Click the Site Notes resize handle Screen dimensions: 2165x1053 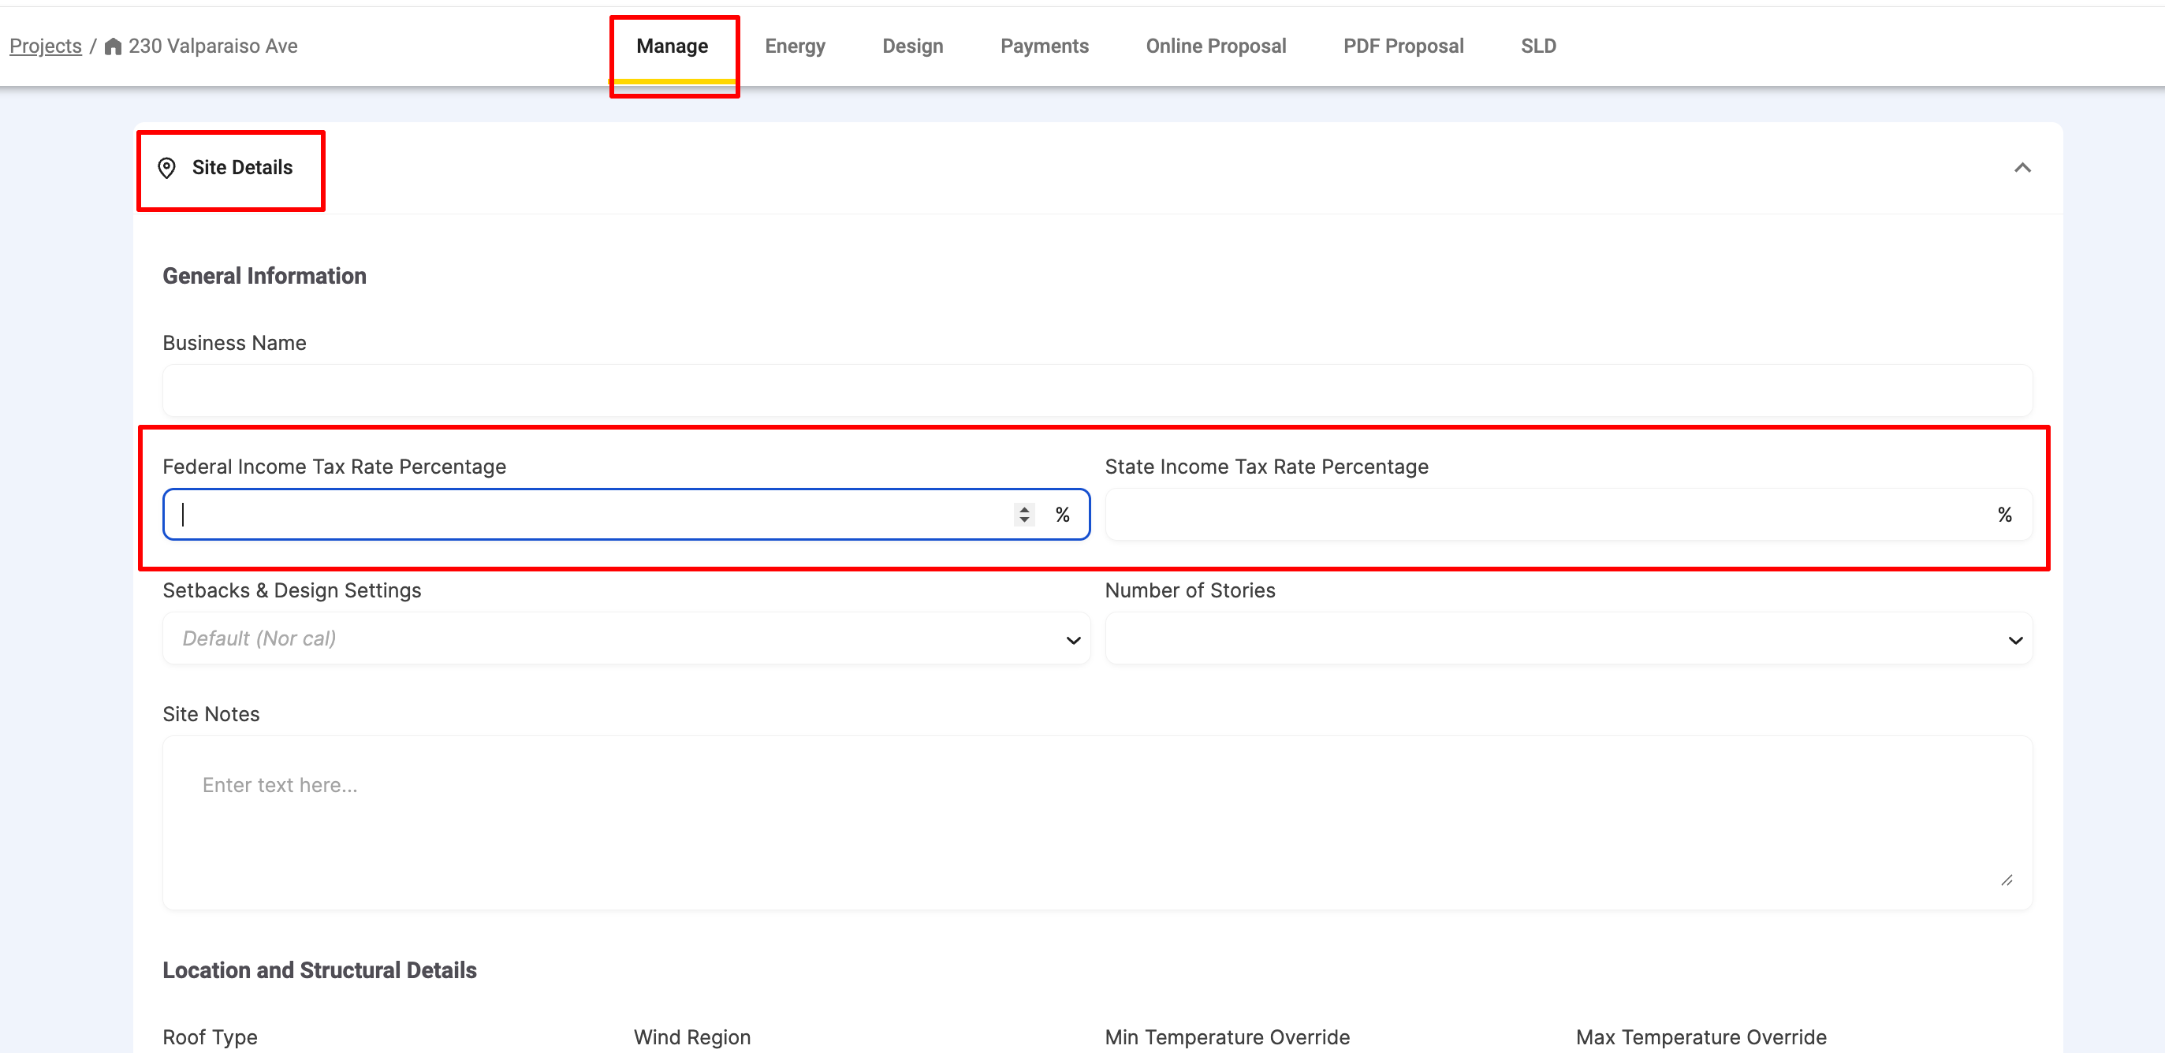click(x=2007, y=880)
